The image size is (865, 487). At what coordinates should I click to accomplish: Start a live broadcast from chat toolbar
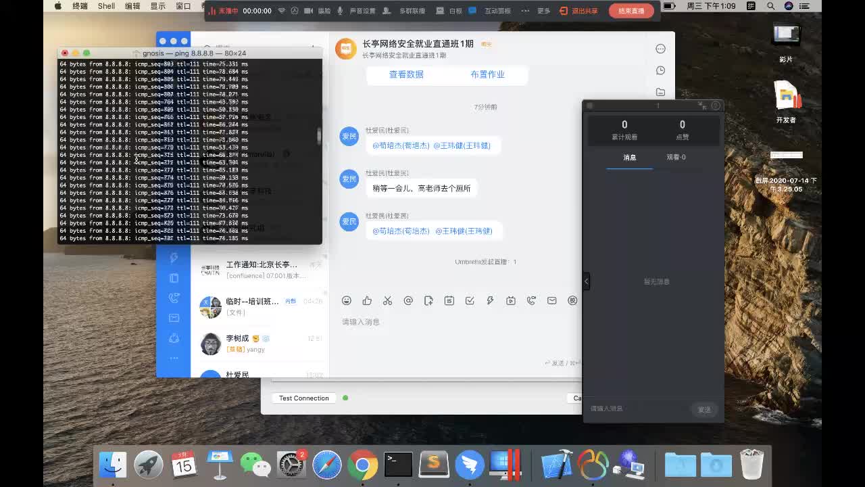pyautogui.click(x=511, y=300)
